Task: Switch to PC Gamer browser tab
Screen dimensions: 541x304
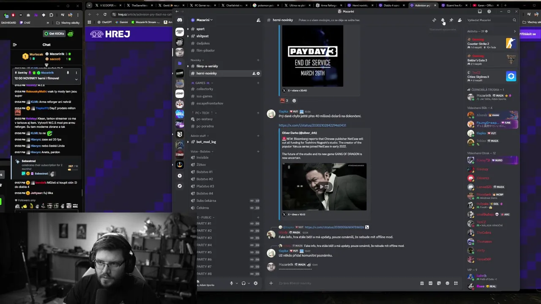Action: click(203, 5)
